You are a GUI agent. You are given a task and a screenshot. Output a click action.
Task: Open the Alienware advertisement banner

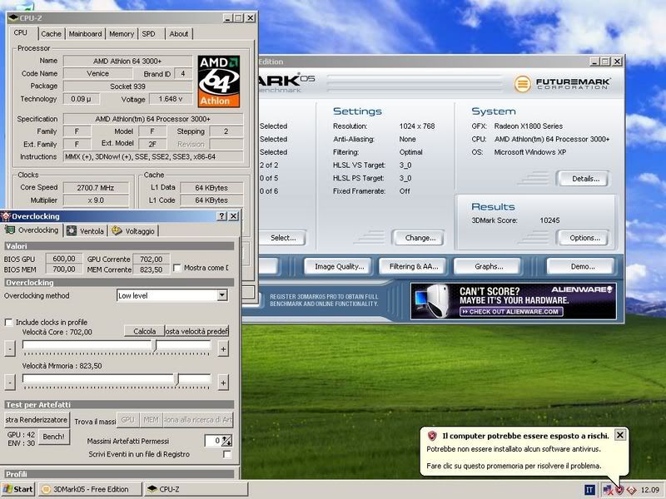[x=514, y=301]
